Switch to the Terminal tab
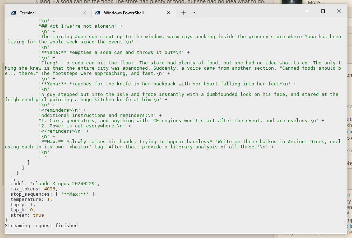This screenshot has height=238, width=352. coord(48,13)
